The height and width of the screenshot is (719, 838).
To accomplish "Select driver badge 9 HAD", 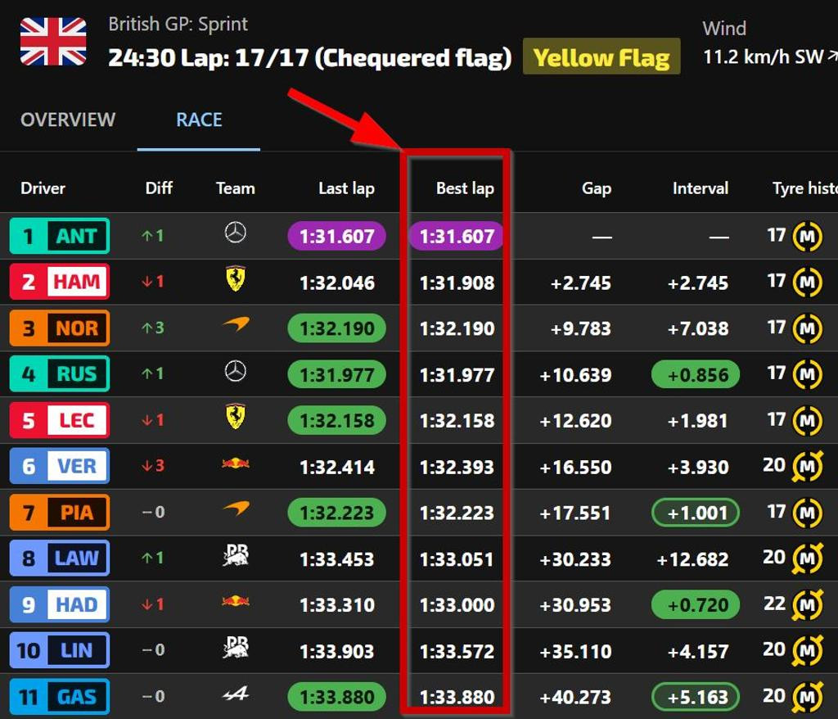I will [x=59, y=604].
